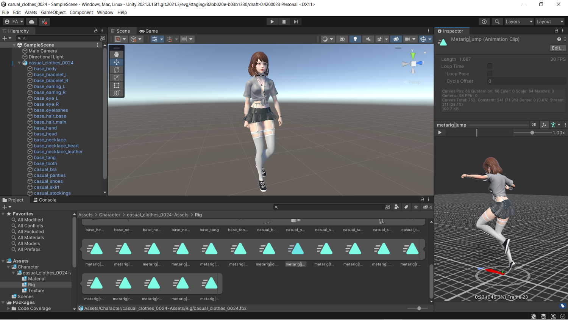Click the status bar checkmark activity icon
This screenshot has height=320, width=568.
coord(563,316)
